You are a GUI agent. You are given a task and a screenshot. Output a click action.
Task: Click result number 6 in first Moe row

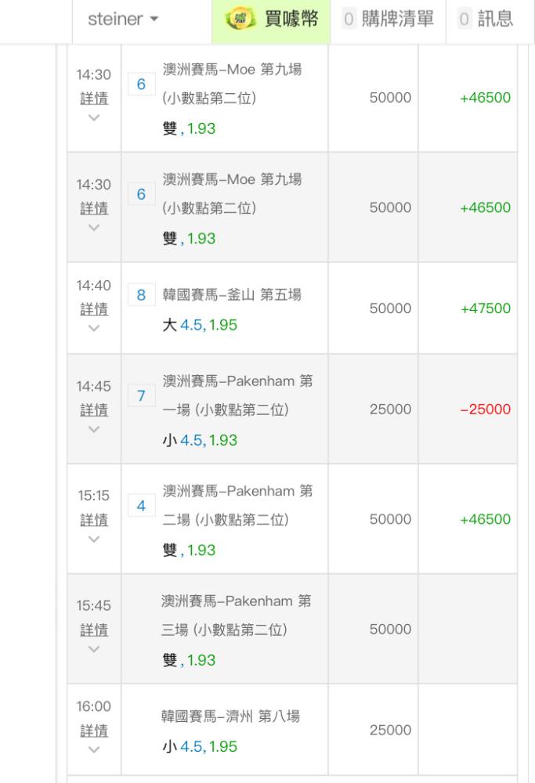point(141,85)
